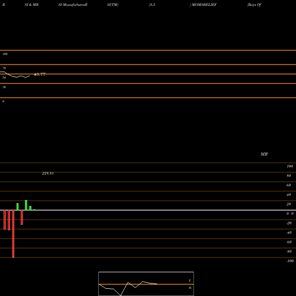
Task: Click the 60 label on MR axis
Action: click(289, 185)
